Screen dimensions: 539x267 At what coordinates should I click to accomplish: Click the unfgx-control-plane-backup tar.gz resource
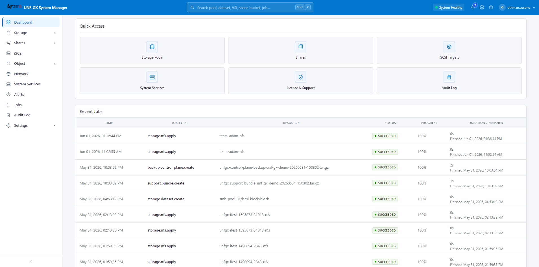[x=274, y=168]
